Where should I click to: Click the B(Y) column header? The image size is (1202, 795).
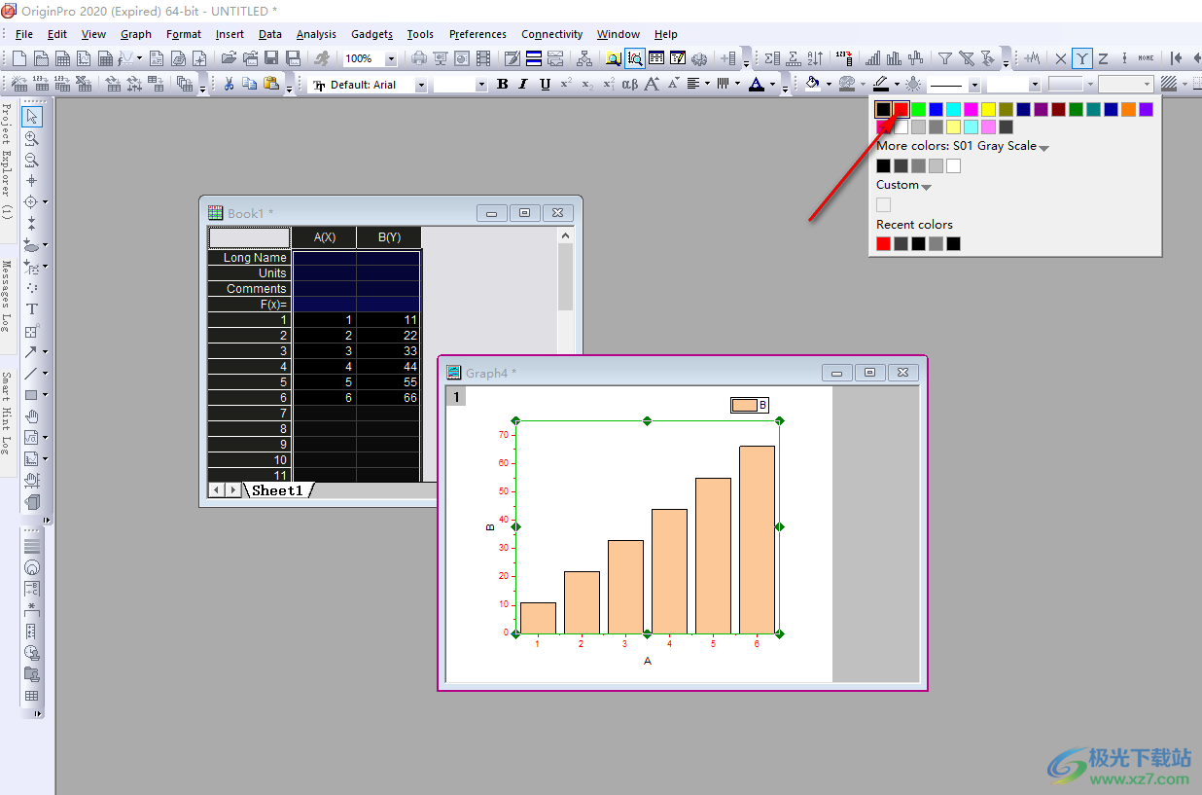(x=389, y=237)
